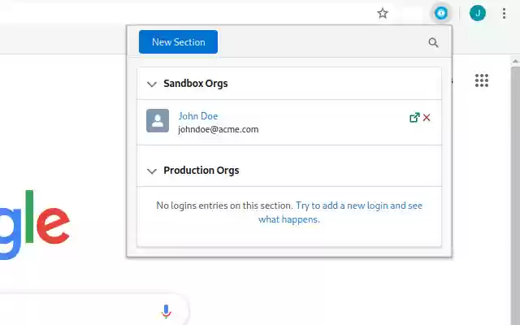
Task: Click 'No logins entries on this section' text
Action: tap(224, 206)
